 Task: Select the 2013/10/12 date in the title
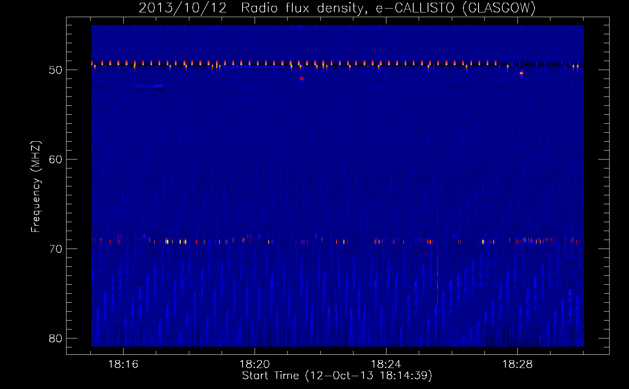(x=183, y=8)
